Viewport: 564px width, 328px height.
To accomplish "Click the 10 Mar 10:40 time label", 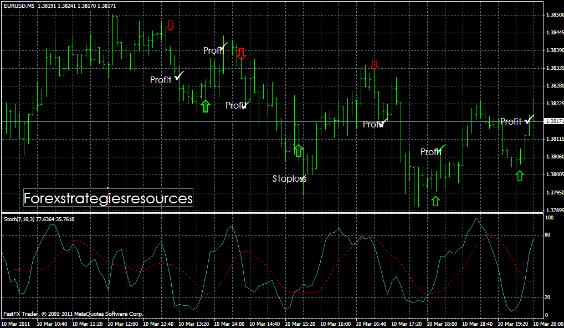I will click(52, 324).
